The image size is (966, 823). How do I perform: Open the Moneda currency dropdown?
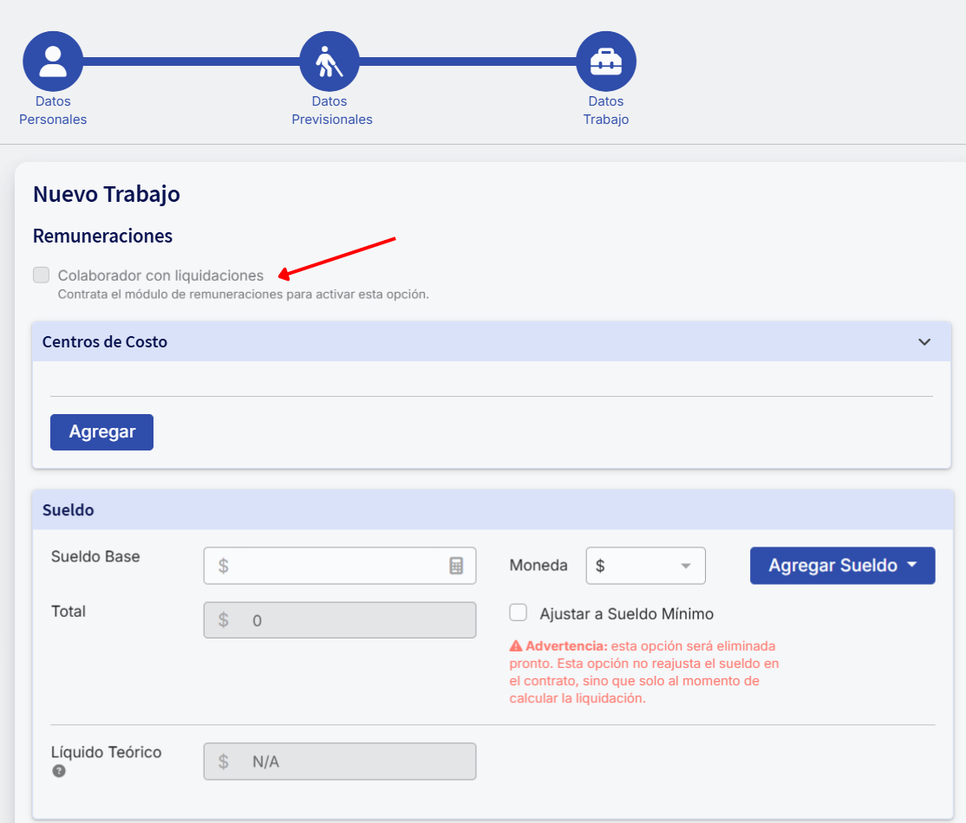click(645, 565)
